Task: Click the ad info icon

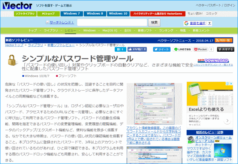Action: click(x=228, y=83)
